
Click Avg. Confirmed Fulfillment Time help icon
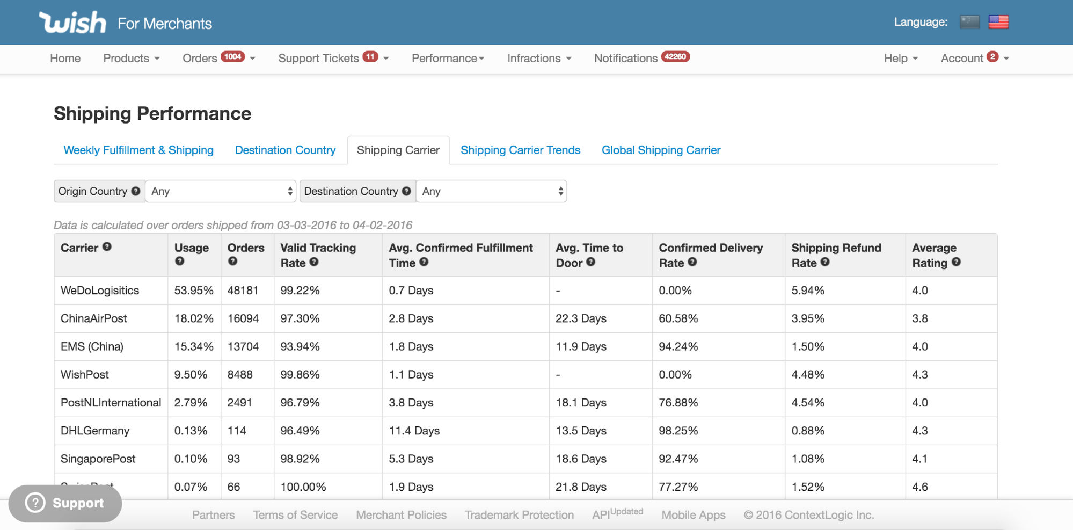(424, 262)
